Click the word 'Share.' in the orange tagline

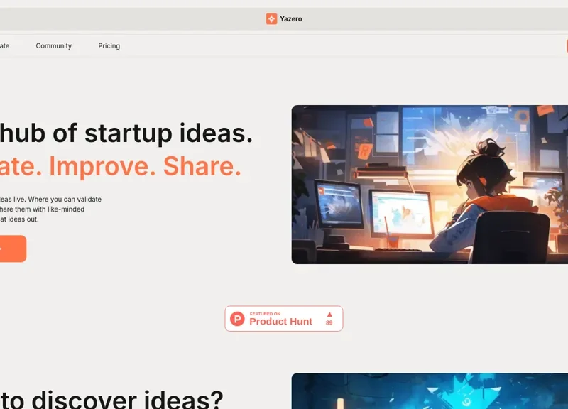[x=202, y=166]
